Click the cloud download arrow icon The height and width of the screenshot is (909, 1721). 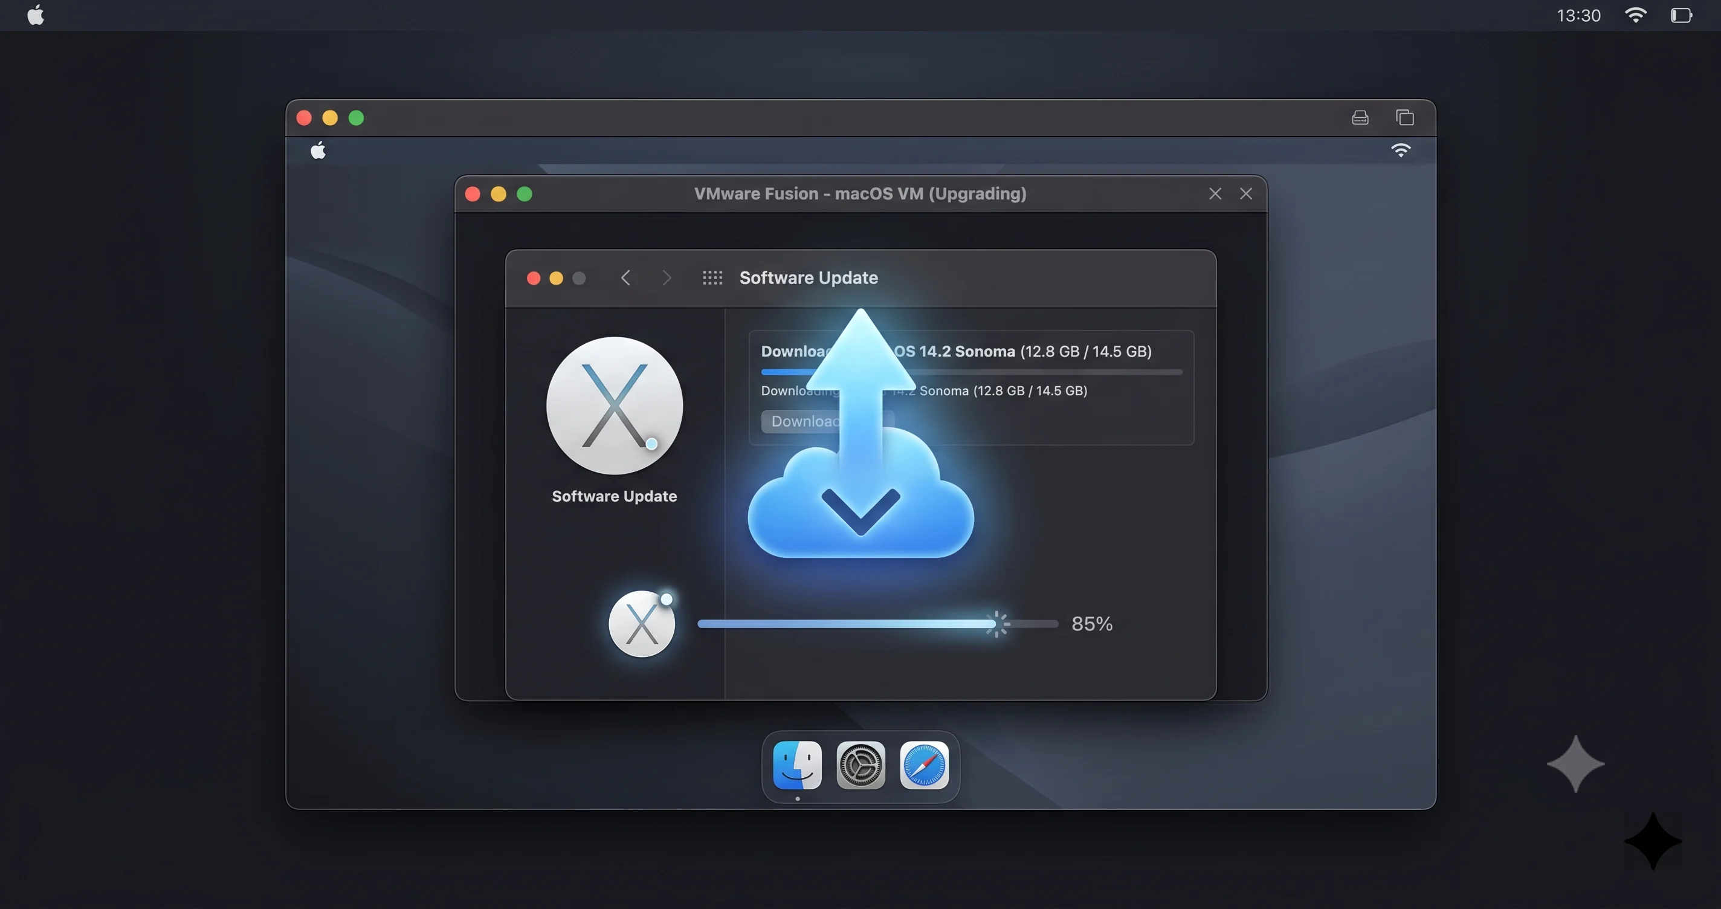[x=860, y=435]
